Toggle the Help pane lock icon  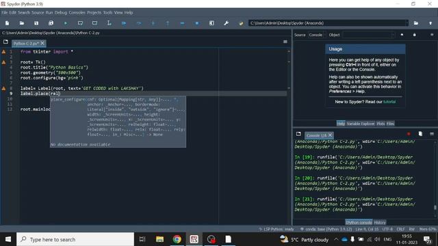coord(415,35)
